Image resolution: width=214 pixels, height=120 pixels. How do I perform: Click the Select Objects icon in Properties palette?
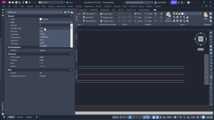click(x=69, y=12)
